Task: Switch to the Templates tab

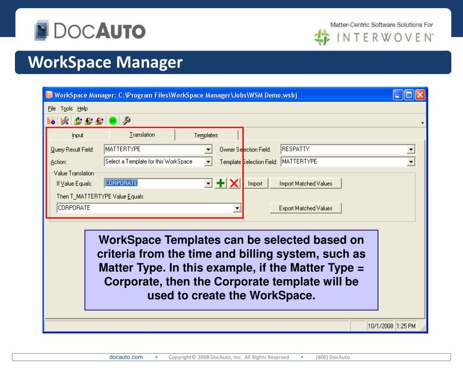Action: pos(206,135)
